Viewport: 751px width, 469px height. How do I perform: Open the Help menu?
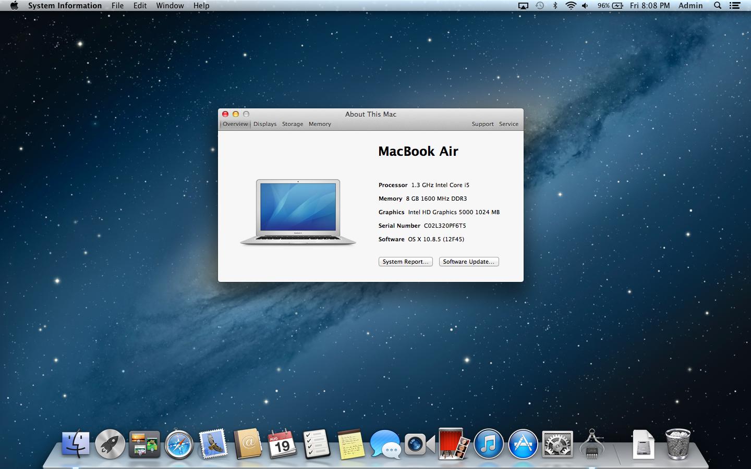(201, 6)
